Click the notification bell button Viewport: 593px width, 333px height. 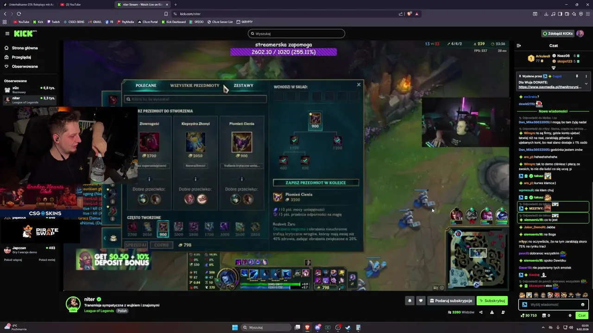click(x=410, y=301)
